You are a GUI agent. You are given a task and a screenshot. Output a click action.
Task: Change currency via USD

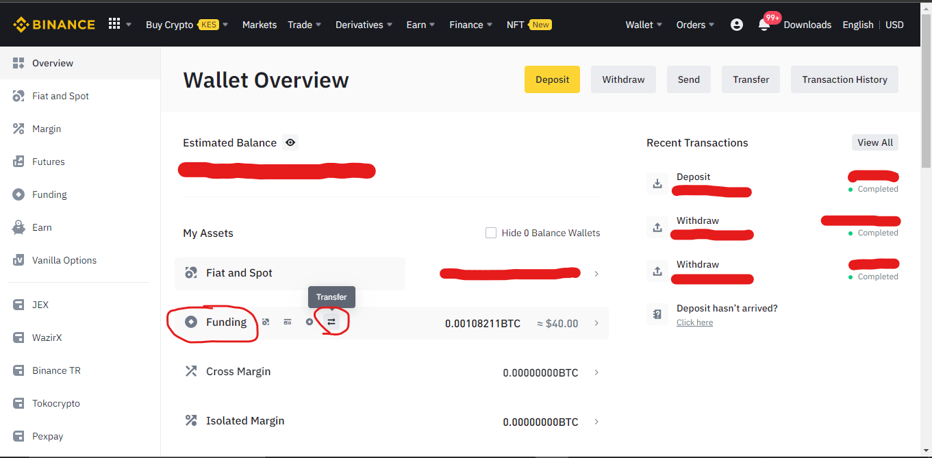894,25
